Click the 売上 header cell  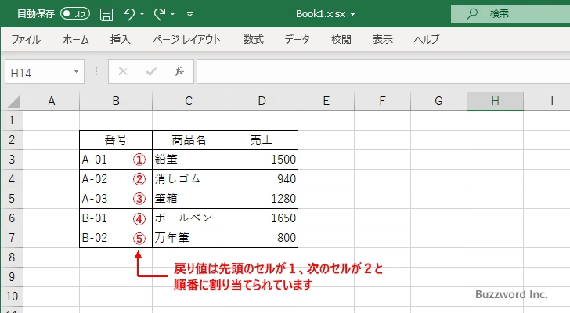point(262,140)
